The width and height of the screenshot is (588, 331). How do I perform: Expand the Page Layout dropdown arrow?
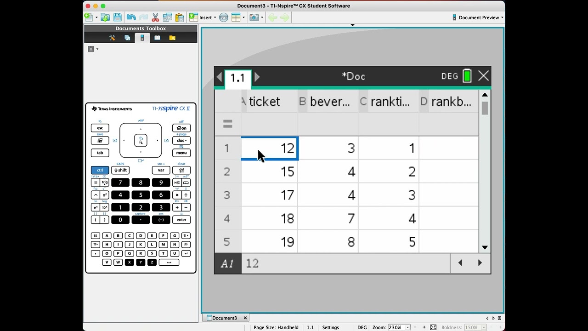coord(243,18)
